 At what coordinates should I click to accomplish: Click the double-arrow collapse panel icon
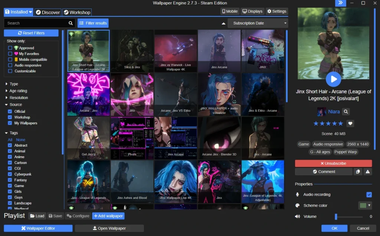tap(341, 3)
